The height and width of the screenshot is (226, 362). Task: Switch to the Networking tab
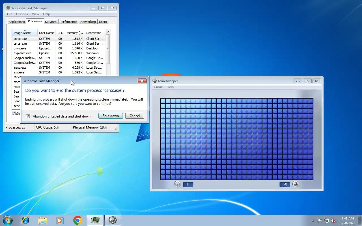[x=88, y=22]
